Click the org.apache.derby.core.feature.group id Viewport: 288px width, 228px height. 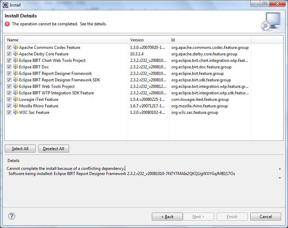click(204, 54)
